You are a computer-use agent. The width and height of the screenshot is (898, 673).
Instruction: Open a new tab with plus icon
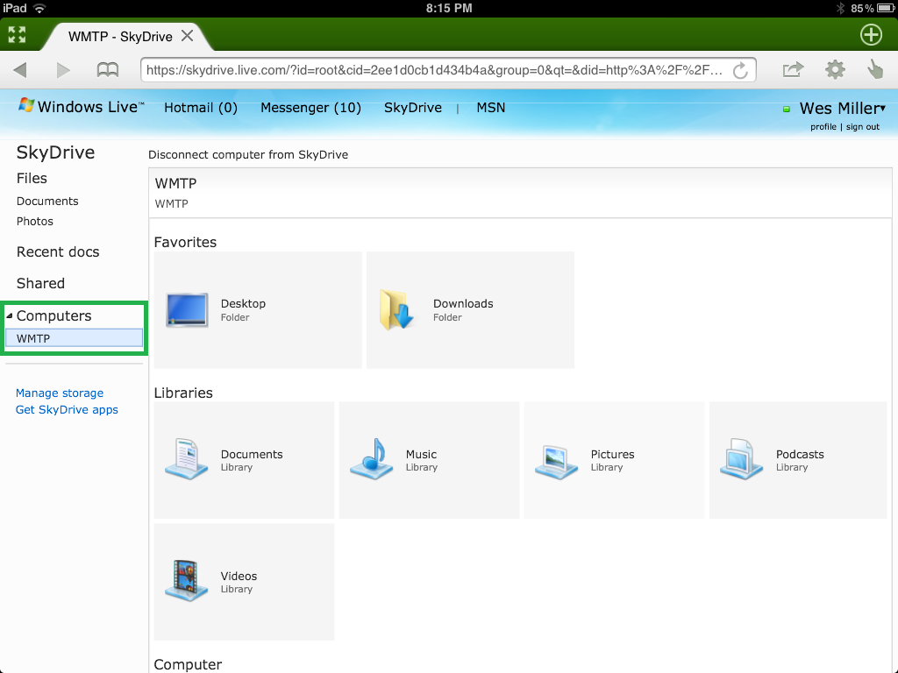[x=871, y=35]
